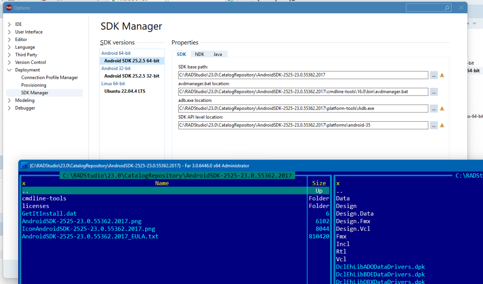
Task: Browse for adb.exe location with ellipsis button
Action: (x=433, y=108)
